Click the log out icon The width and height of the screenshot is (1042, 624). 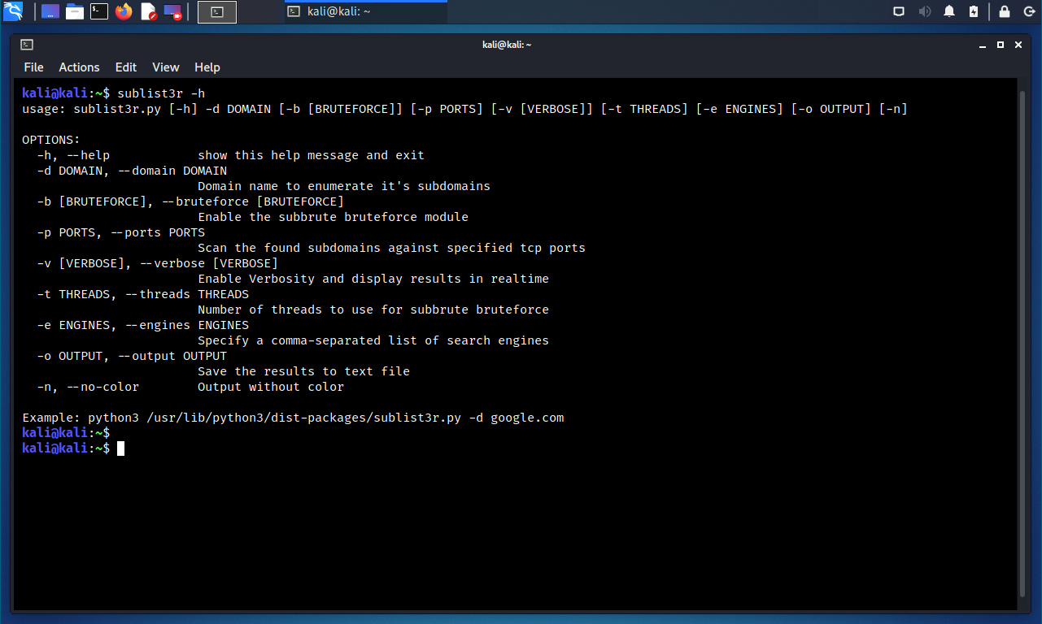click(1028, 11)
